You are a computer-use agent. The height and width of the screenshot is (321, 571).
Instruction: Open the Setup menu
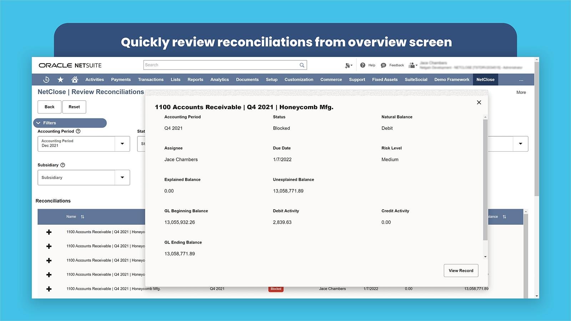coord(272,80)
